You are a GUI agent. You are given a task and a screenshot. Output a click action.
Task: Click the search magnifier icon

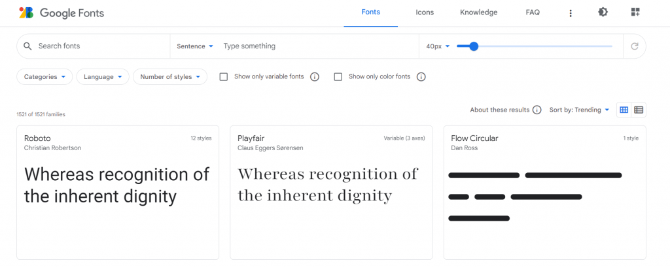(27, 46)
